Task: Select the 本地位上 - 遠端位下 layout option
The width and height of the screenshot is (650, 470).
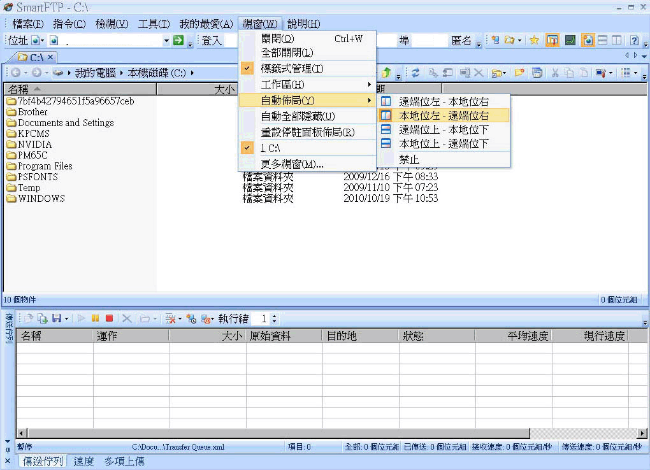Action: (444, 144)
